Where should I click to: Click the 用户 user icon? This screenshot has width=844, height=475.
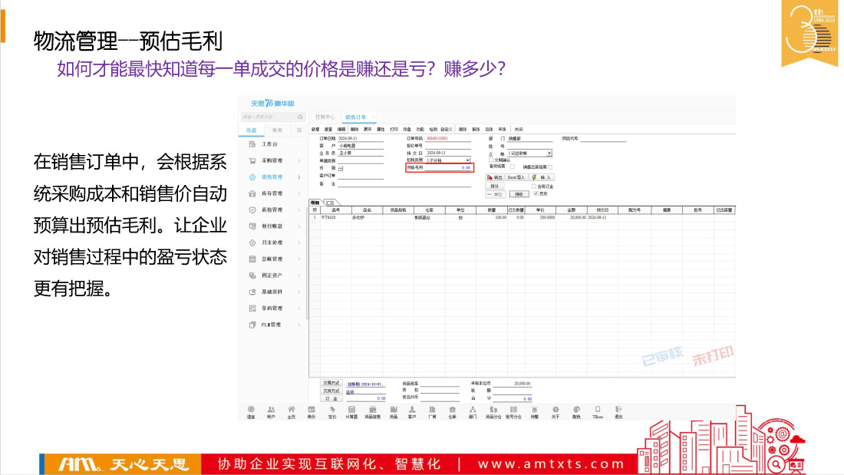[x=271, y=411]
